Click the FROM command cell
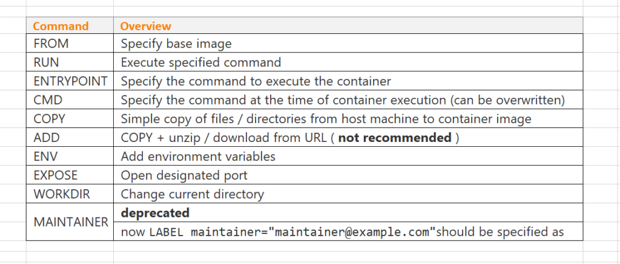 pos(70,43)
